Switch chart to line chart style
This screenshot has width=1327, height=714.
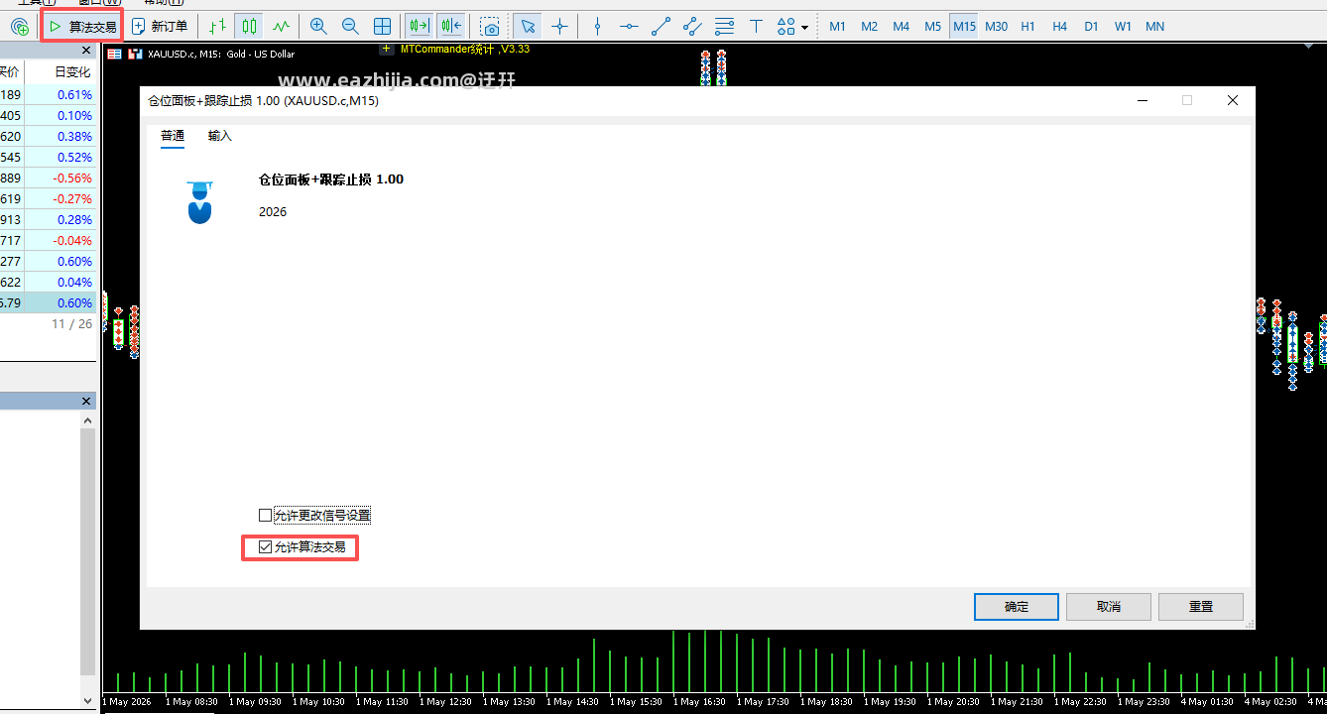(x=282, y=27)
